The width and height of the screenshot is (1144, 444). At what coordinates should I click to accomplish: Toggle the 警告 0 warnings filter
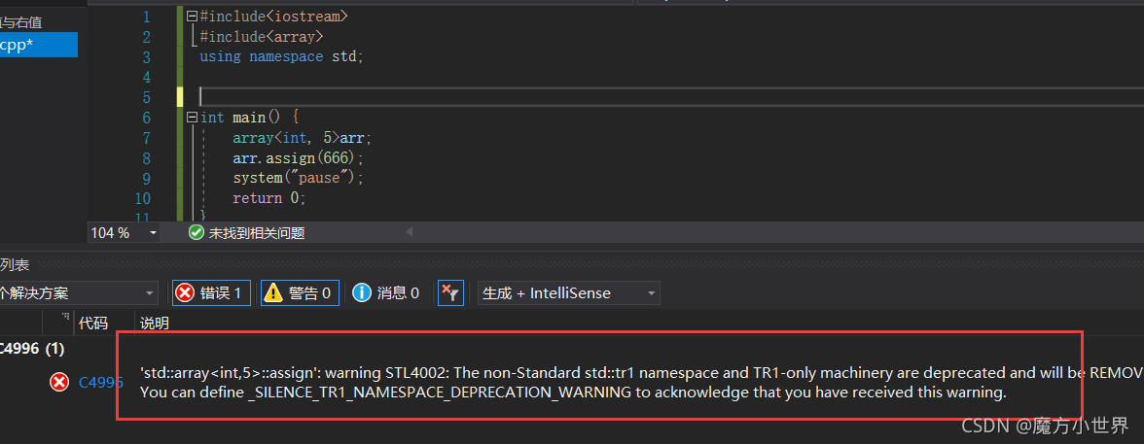pyautogui.click(x=300, y=293)
